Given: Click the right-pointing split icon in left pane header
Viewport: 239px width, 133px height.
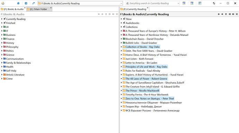Looking at the screenshot, I should (x=109, y=14).
